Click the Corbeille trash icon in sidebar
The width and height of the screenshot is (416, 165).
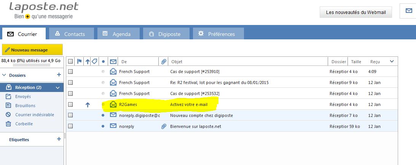tap(8, 124)
